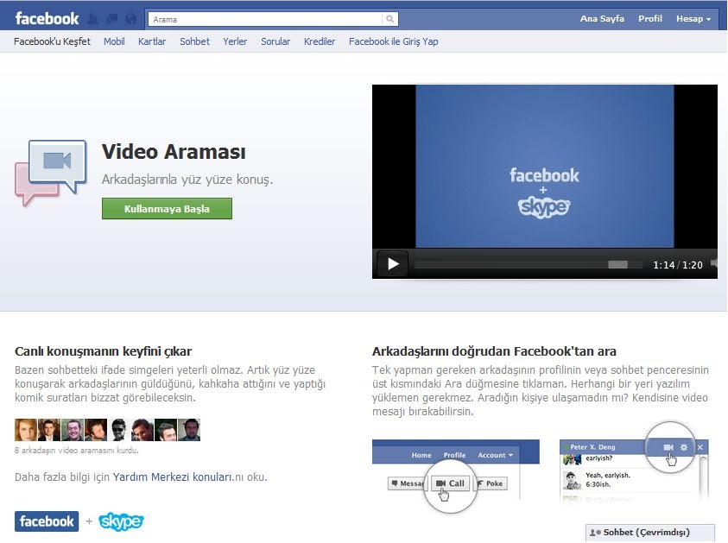Open the Profil link
Screen dimensions: 728x543
click(x=649, y=19)
